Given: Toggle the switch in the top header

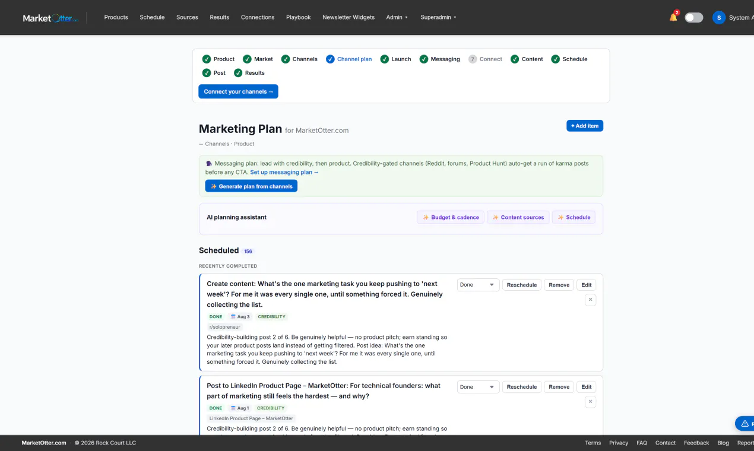Looking at the screenshot, I should click(x=693, y=18).
